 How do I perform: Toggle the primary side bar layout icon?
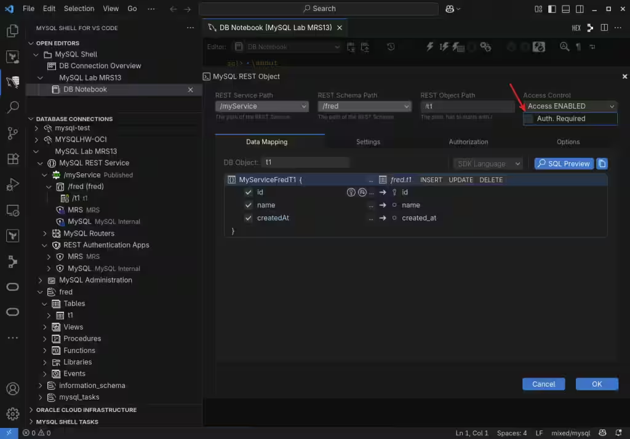coord(552,9)
